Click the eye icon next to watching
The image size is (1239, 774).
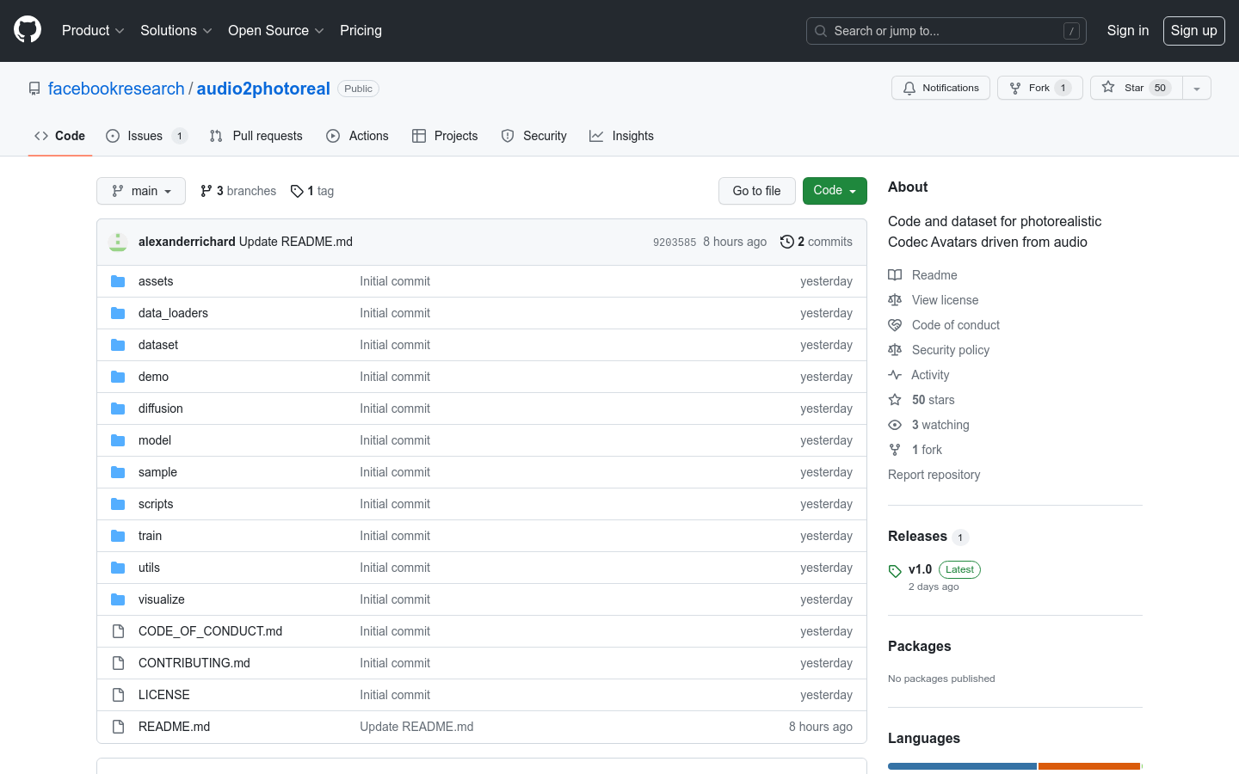point(895,425)
